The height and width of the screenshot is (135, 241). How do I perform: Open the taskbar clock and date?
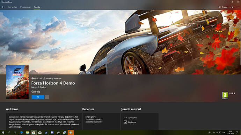(230, 133)
